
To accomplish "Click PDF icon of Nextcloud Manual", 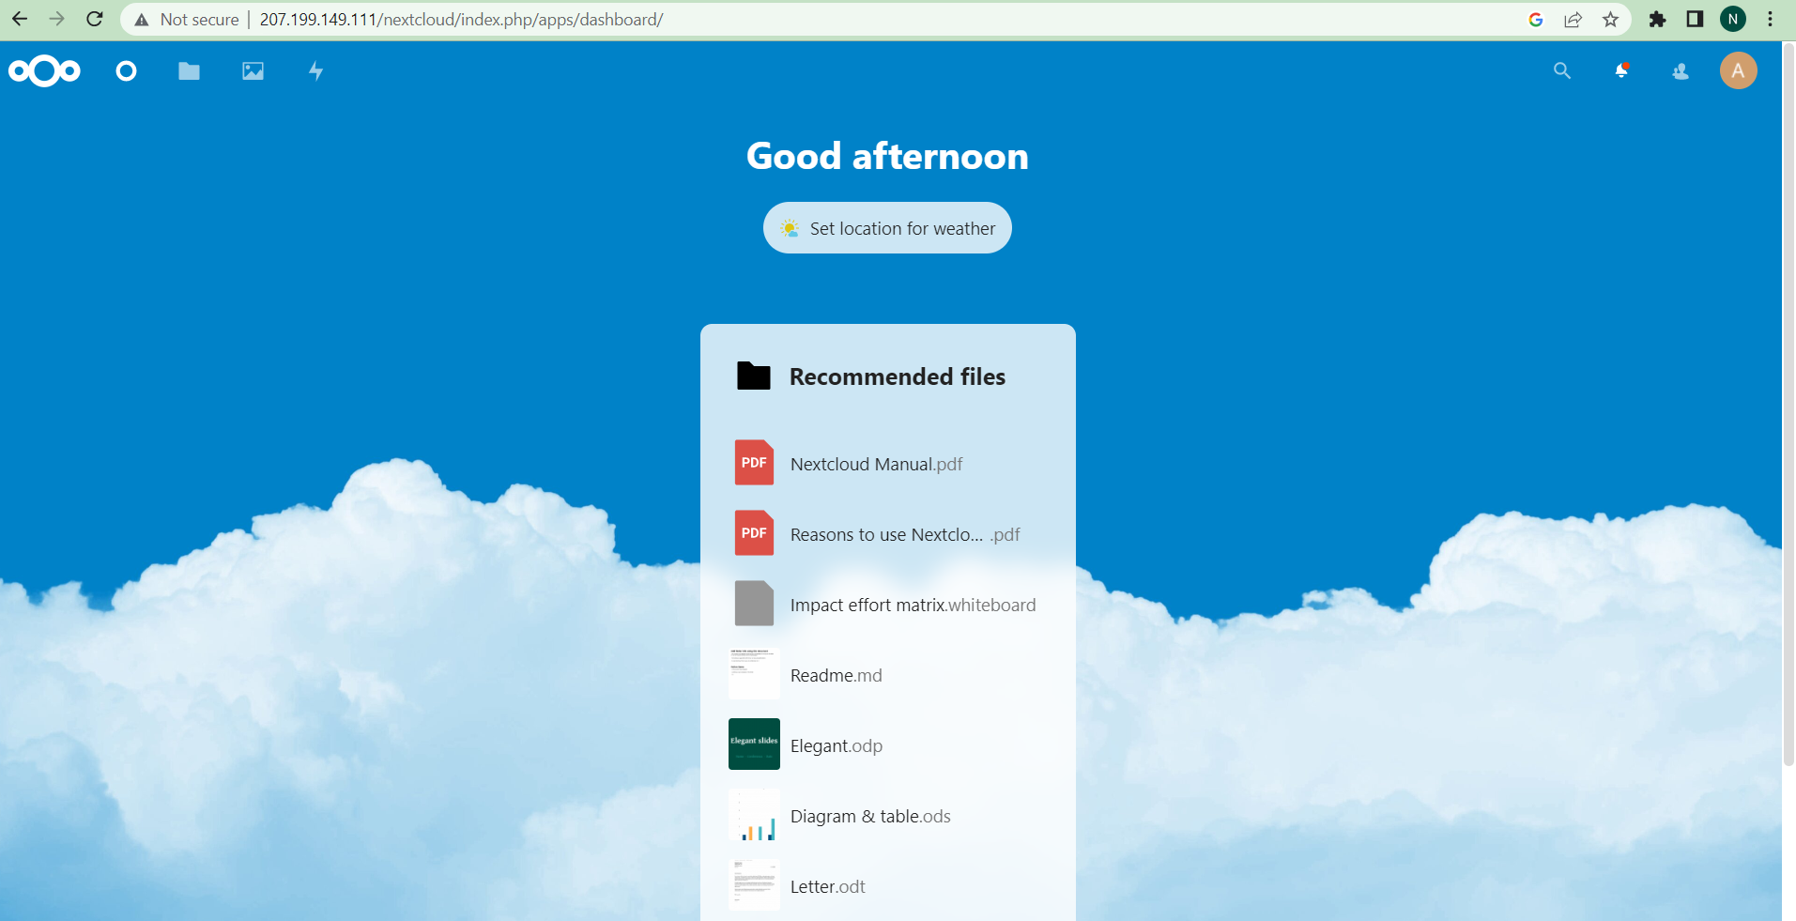I will (754, 463).
